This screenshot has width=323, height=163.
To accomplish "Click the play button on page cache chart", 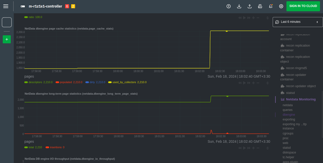I will pyautogui.click(x=244, y=83).
